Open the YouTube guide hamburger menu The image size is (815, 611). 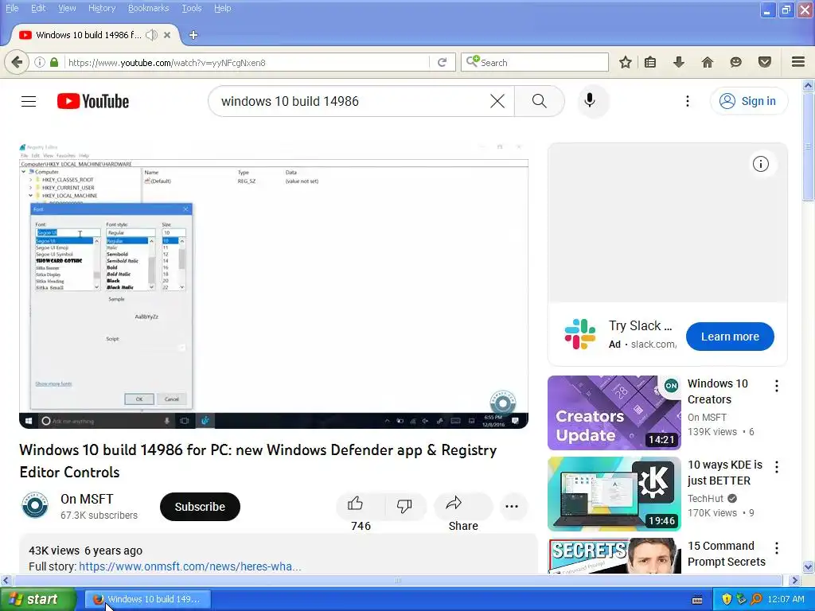[x=29, y=101]
